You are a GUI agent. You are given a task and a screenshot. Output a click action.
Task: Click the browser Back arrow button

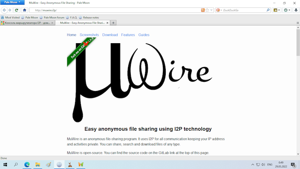click(x=4, y=10)
